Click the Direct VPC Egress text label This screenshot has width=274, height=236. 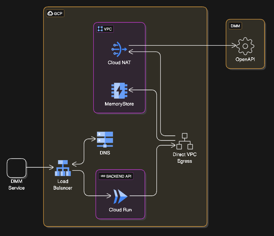(185, 158)
